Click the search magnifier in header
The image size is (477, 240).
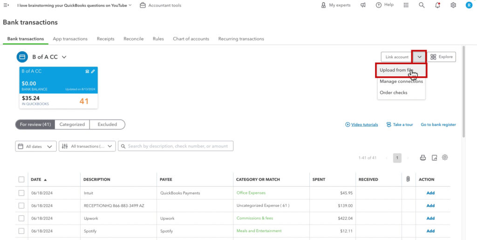422,5
